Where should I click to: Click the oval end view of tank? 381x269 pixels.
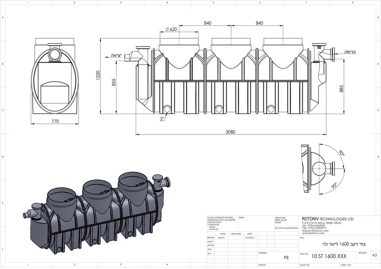pos(55,79)
